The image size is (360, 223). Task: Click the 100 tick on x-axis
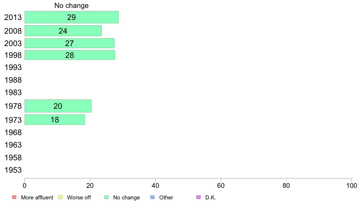352,185
